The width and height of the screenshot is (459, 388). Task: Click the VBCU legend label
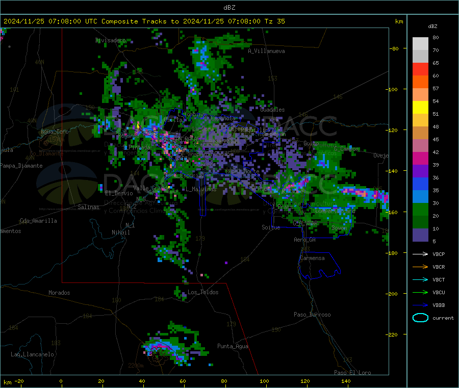click(439, 292)
